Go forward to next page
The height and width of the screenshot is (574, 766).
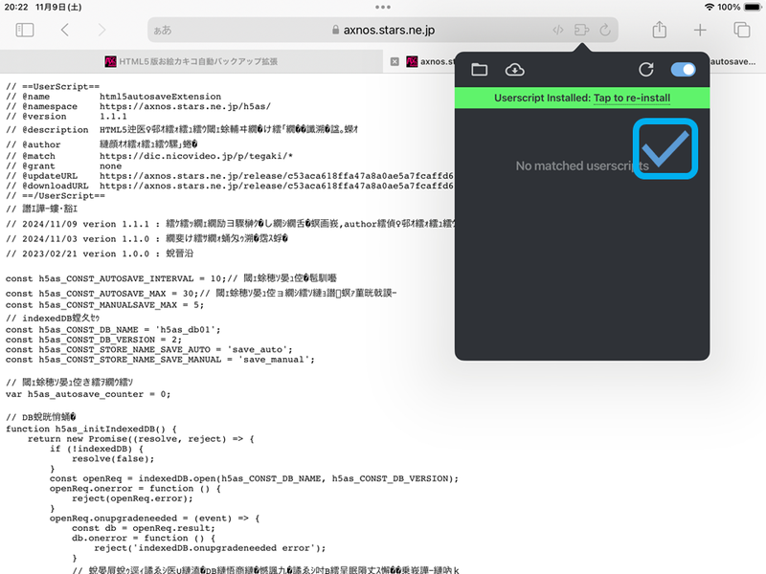click(101, 30)
